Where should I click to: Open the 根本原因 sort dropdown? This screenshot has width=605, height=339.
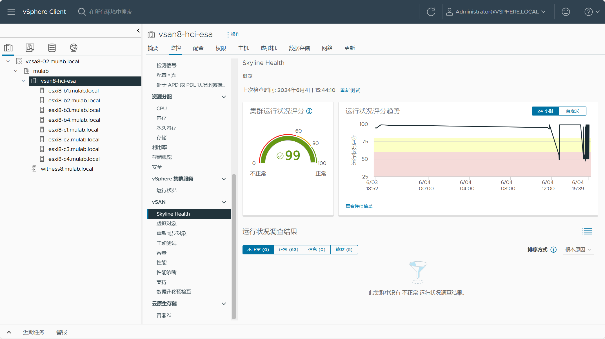tap(578, 250)
